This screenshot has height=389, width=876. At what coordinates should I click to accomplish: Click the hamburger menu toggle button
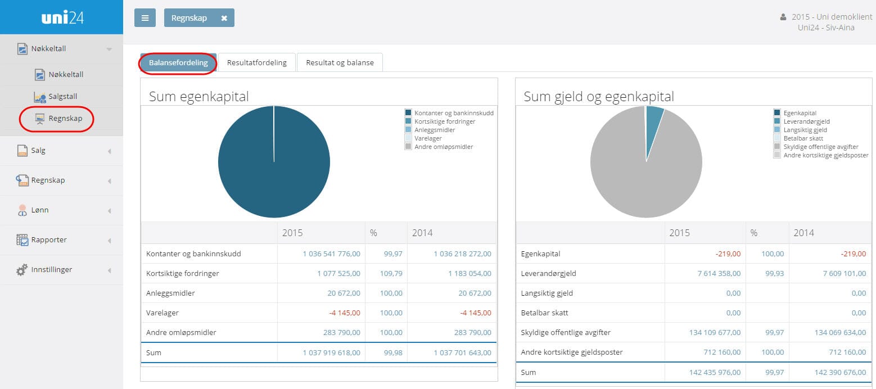pos(145,18)
